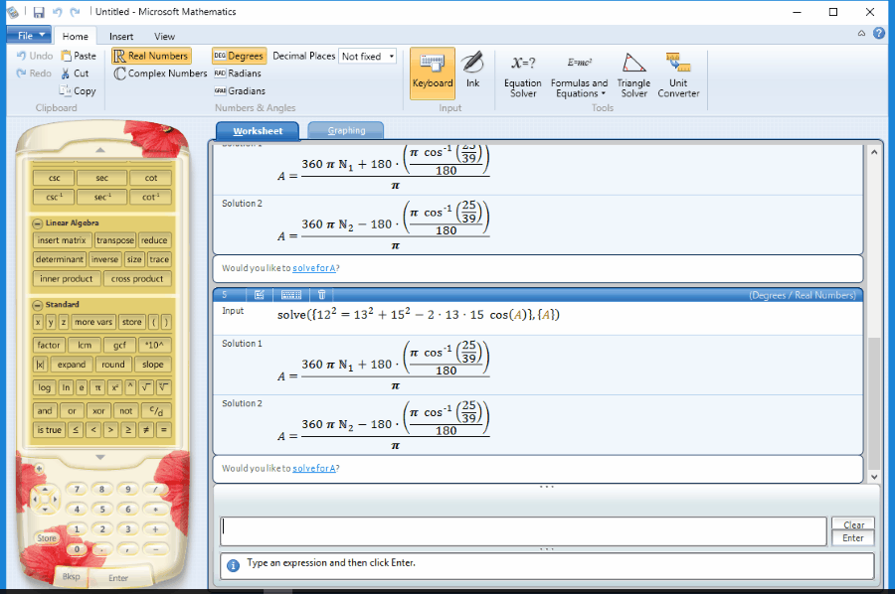This screenshot has height=594, width=895.
Task: Click the Bksp key on calculator
Action: click(72, 577)
